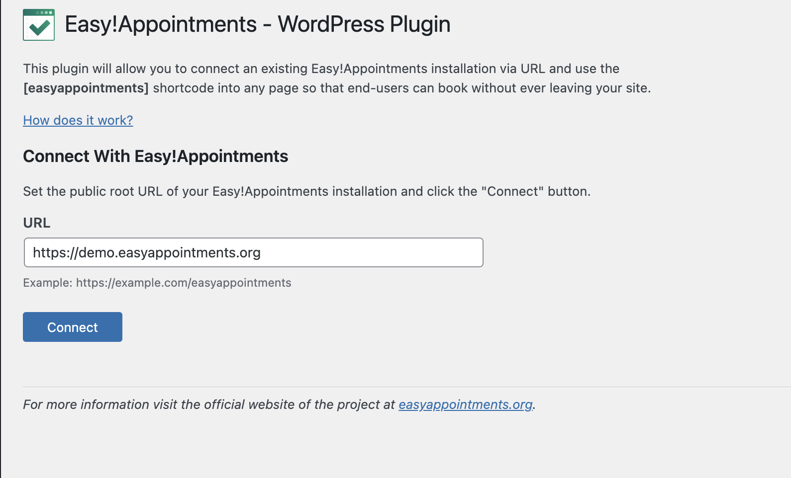Click the Connect button's label text
The image size is (791, 478).
(72, 327)
